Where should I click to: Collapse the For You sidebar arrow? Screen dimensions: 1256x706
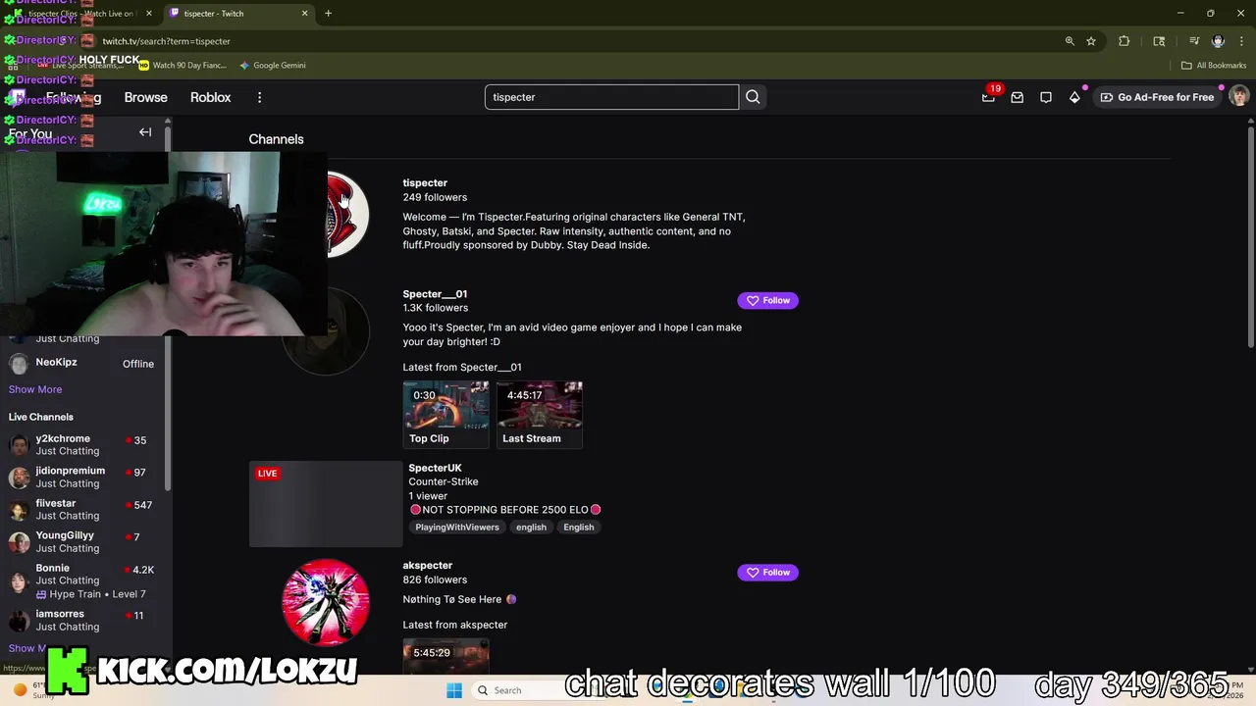tap(145, 132)
